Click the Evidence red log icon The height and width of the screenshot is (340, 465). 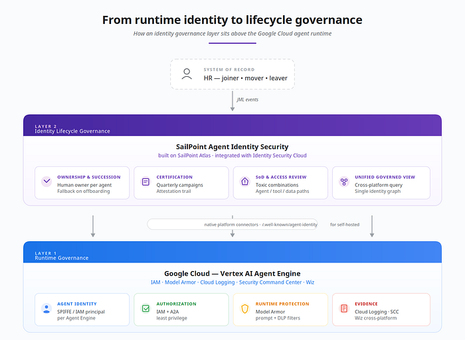point(344,308)
